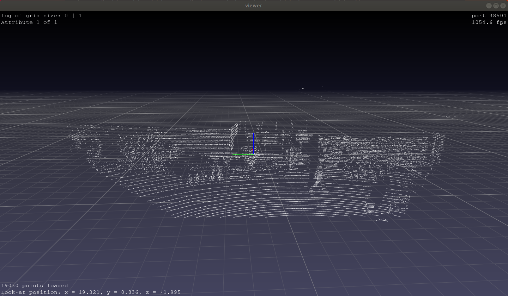Click the green Y axis line
This screenshot has width=508, height=296.
[x=243, y=154]
